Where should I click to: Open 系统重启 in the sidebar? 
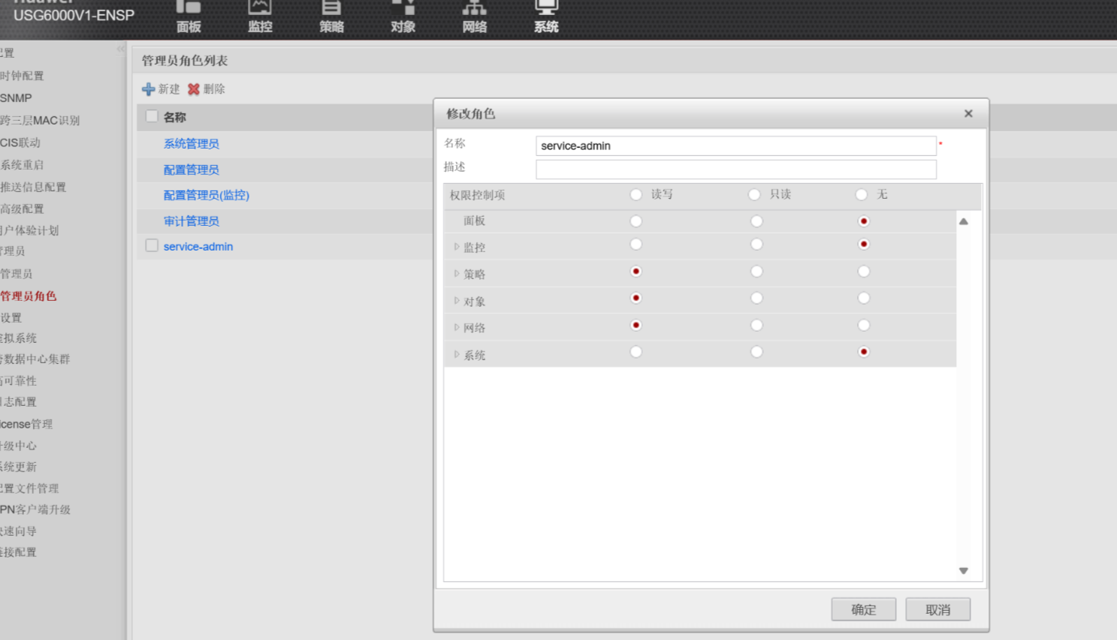pos(22,164)
